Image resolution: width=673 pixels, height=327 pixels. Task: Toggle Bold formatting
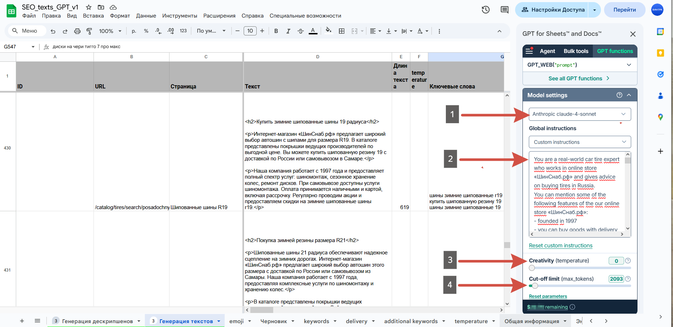click(x=276, y=31)
